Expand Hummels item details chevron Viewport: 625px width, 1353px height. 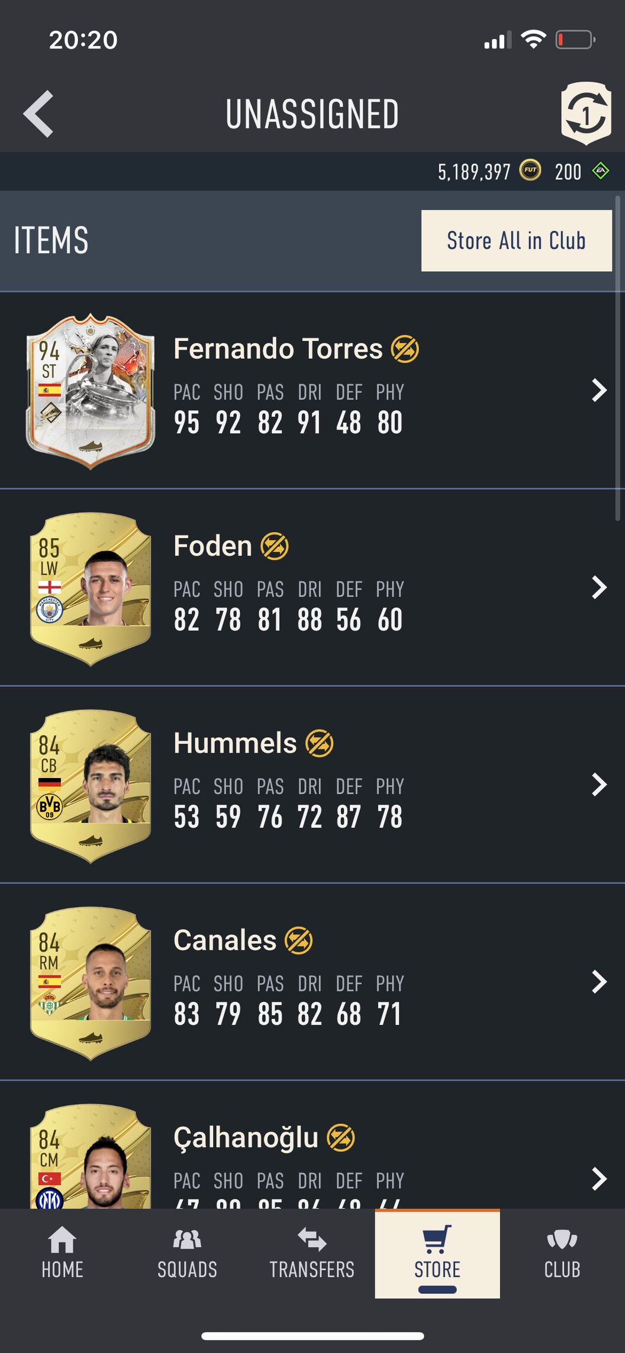click(x=599, y=785)
